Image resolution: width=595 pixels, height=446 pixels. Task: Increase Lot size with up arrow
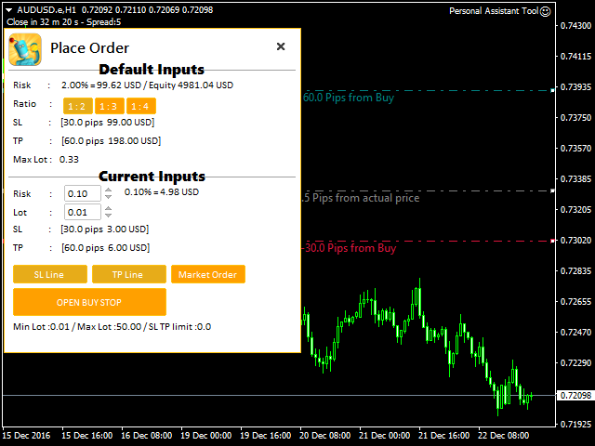coord(108,208)
